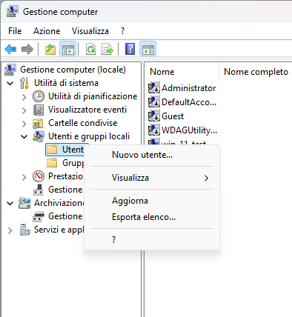The width and height of the screenshot is (292, 317).
Task: Click the Forward arrow toolbar icon
Action: (27, 49)
